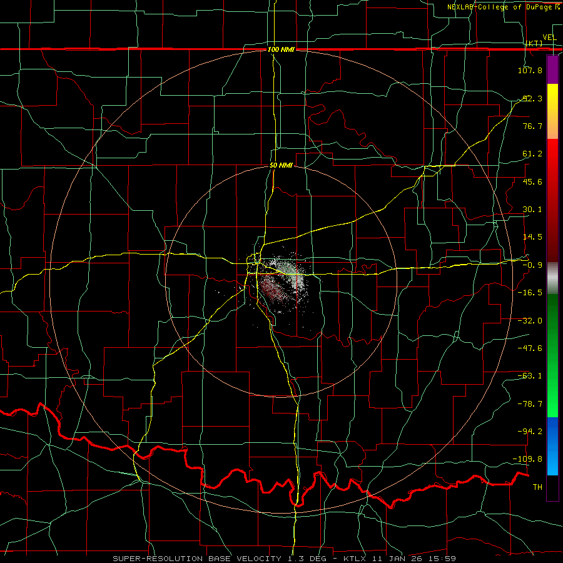563x563 pixels.
Task: Pick the green segment of the velocity color bar
Action: click(x=552, y=355)
